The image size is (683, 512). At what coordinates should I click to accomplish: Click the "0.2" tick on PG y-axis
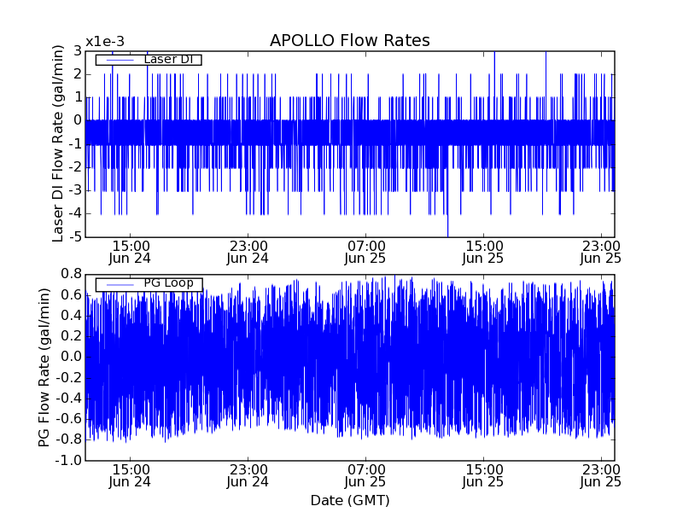[x=72, y=336]
